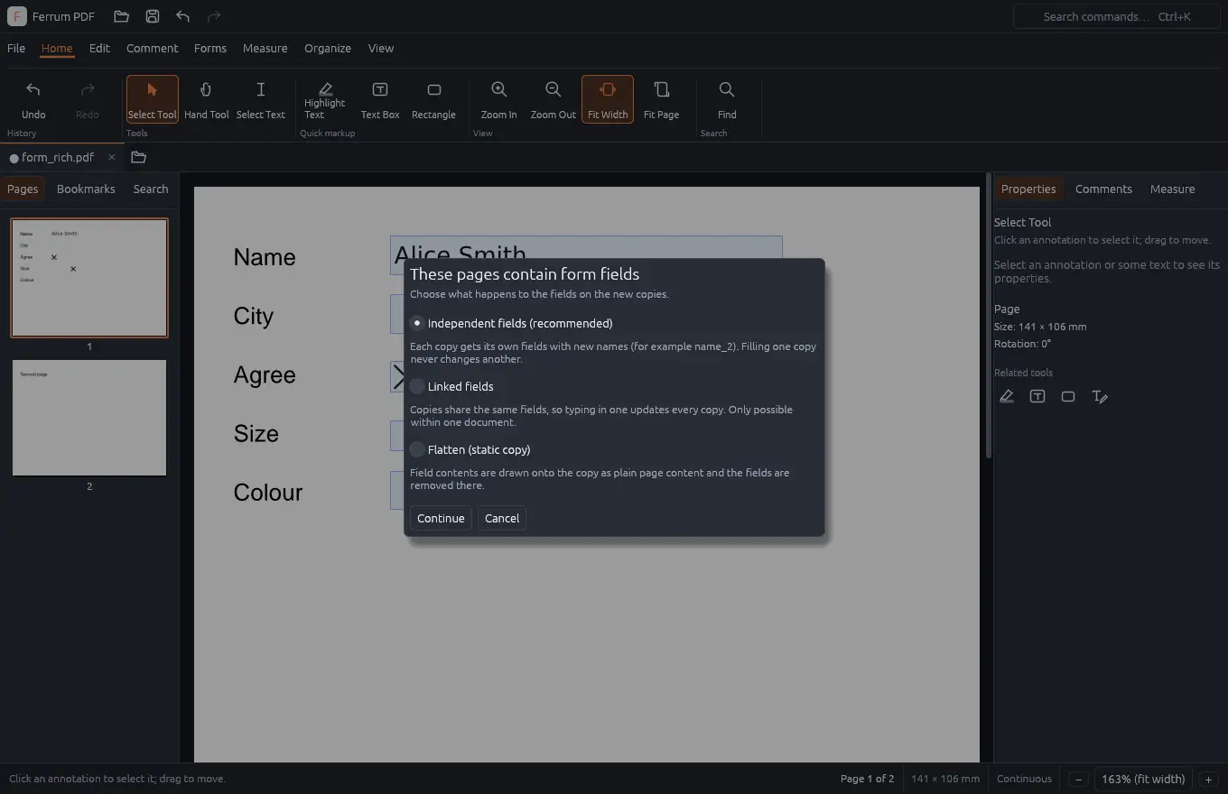Open the Find search tool
The width and height of the screenshot is (1228, 794).
727,99
